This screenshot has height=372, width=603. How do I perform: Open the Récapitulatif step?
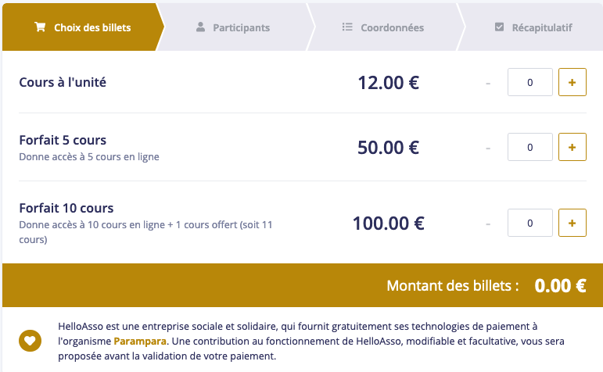(541, 27)
